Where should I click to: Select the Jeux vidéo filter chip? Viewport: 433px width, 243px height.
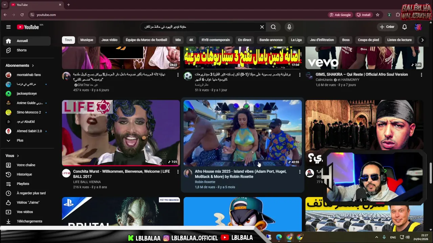[109, 40]
